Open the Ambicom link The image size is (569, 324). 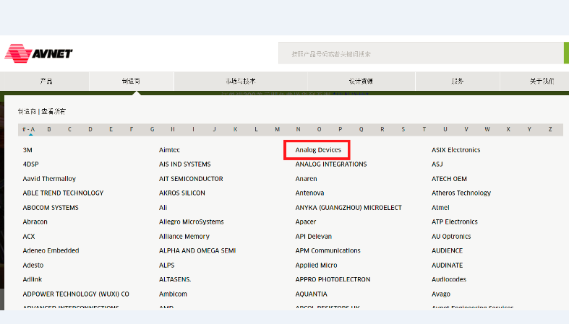(173, 294)
